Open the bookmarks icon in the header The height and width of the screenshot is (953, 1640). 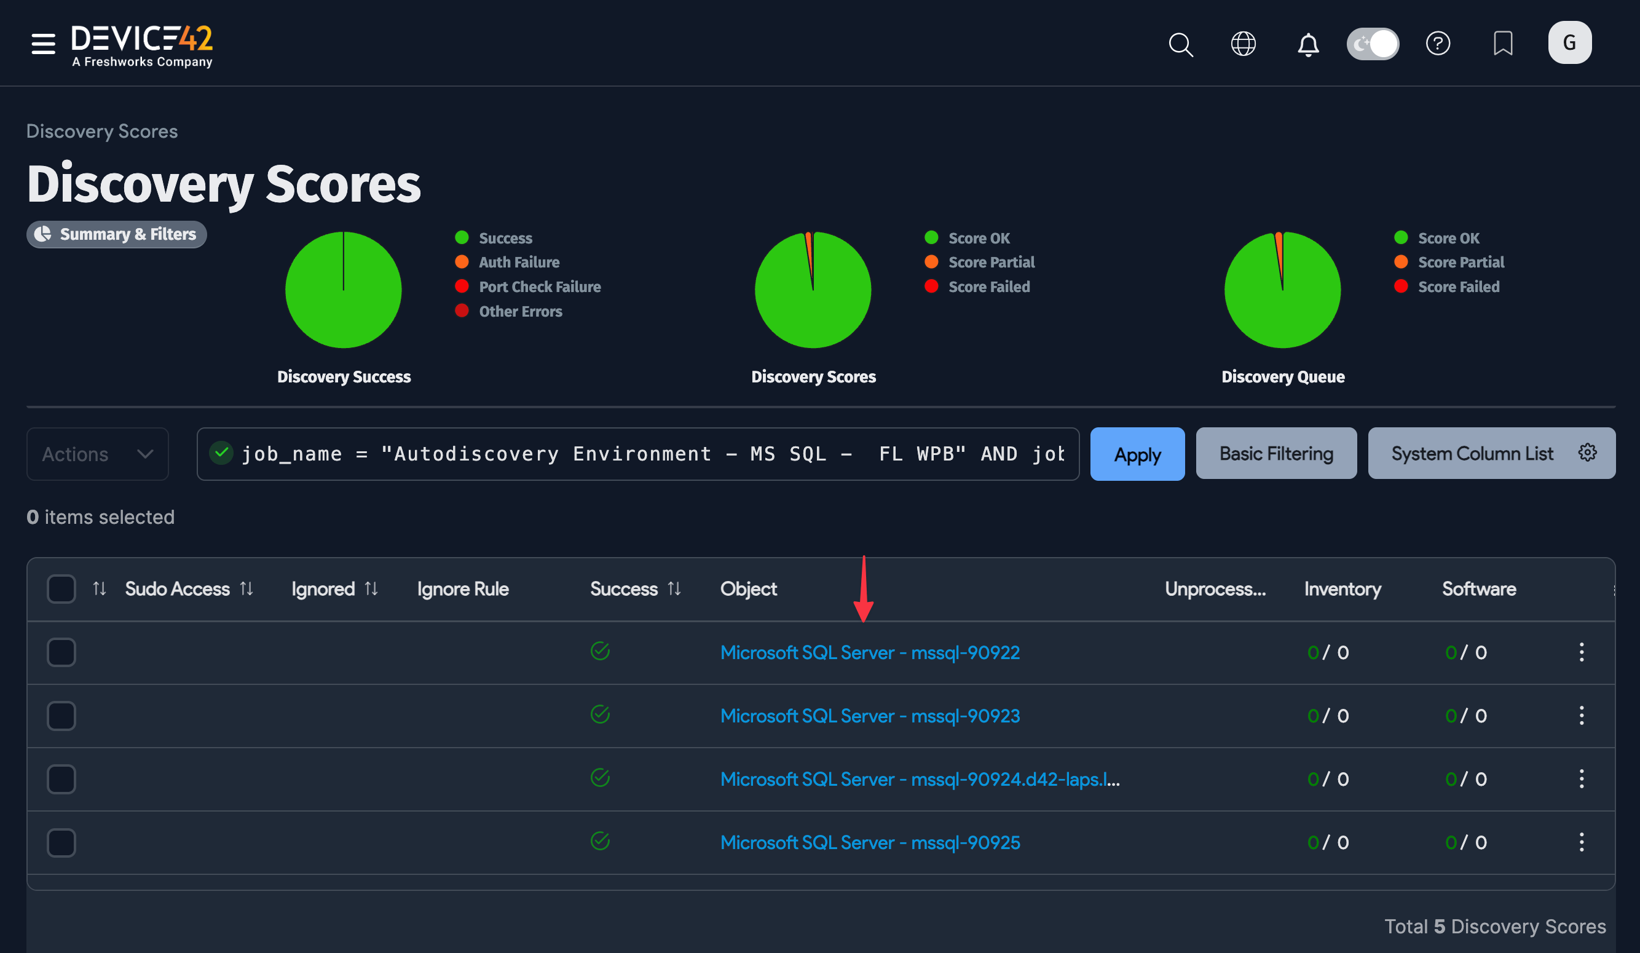click(x=1504, y=44)
